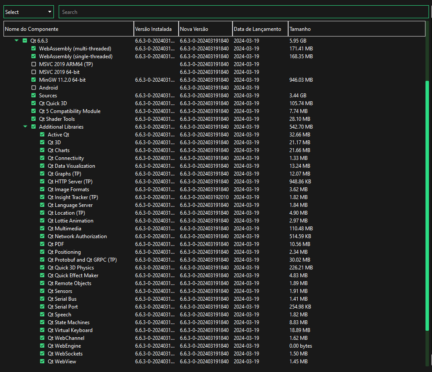The image size is (432, 372).
Task: Uncheck the Qt Charts checkbox
Action: tap(42, 150)
